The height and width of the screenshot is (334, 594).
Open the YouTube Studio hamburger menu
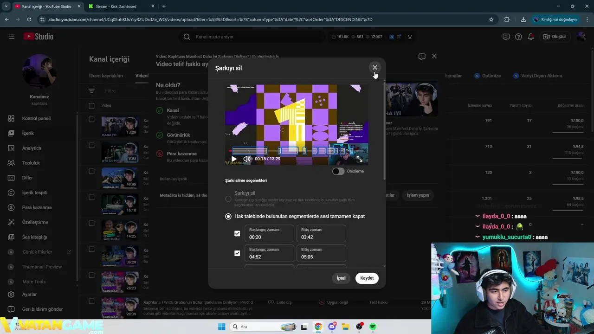(12, 37)
